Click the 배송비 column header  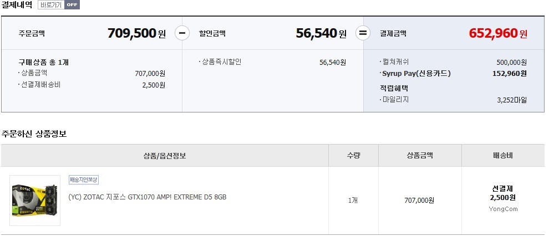pyautogui.click(x=502, y=156)
